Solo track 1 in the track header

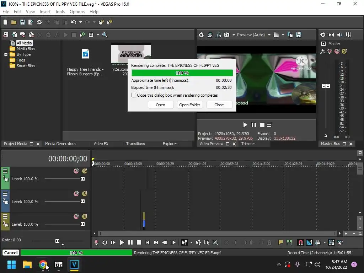85,171
